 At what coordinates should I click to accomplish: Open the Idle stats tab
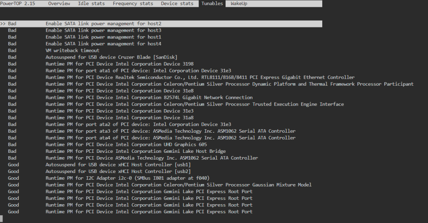91,3
